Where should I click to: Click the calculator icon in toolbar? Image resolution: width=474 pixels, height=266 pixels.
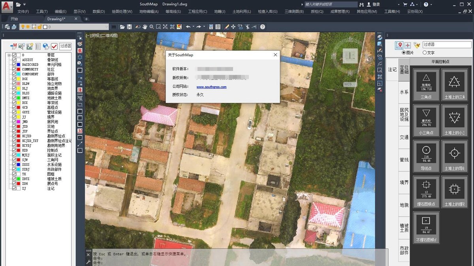(211, 27)
